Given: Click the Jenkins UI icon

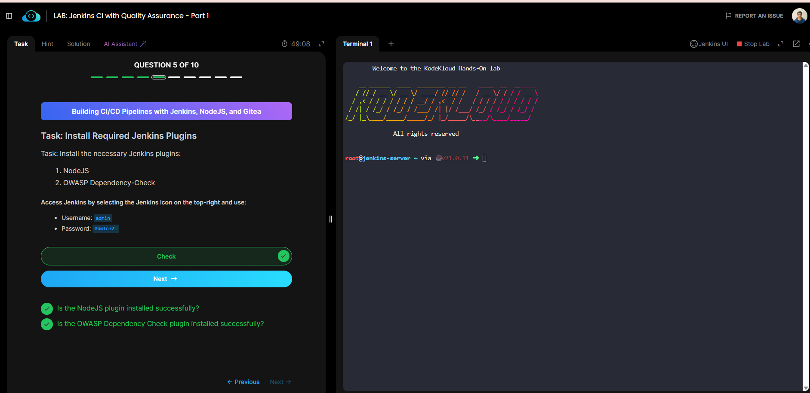Looking at the screenshot, I should click(x=693, y=44).
